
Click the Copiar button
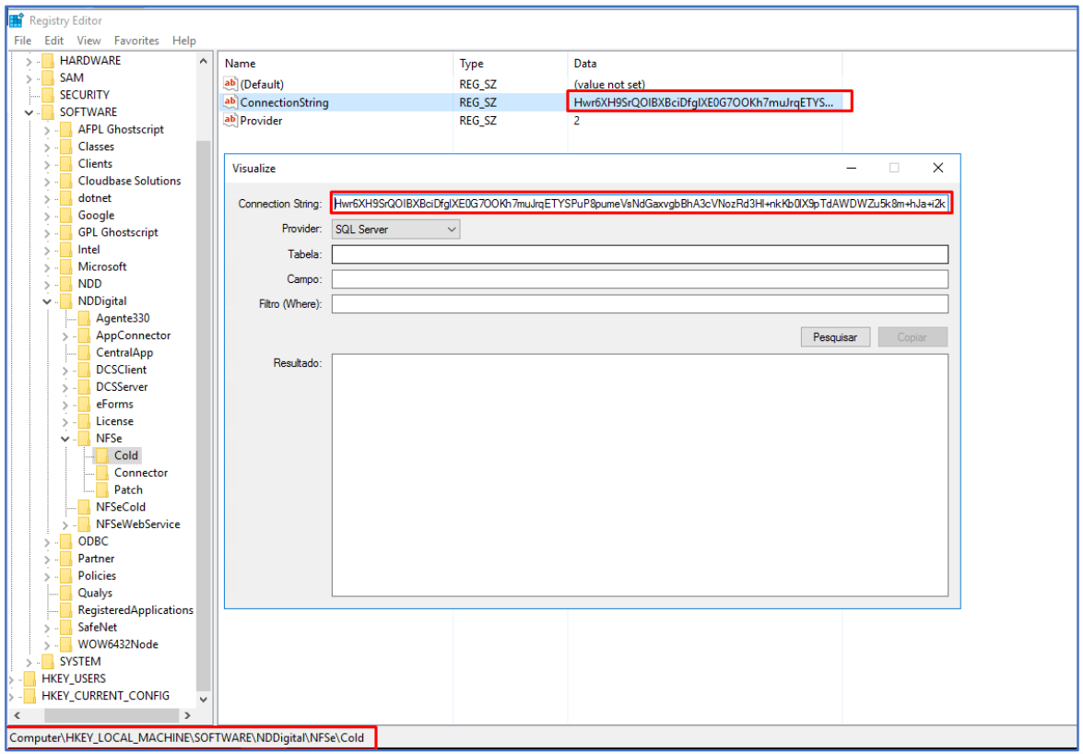pyautogui.click(x=912, y=337)
